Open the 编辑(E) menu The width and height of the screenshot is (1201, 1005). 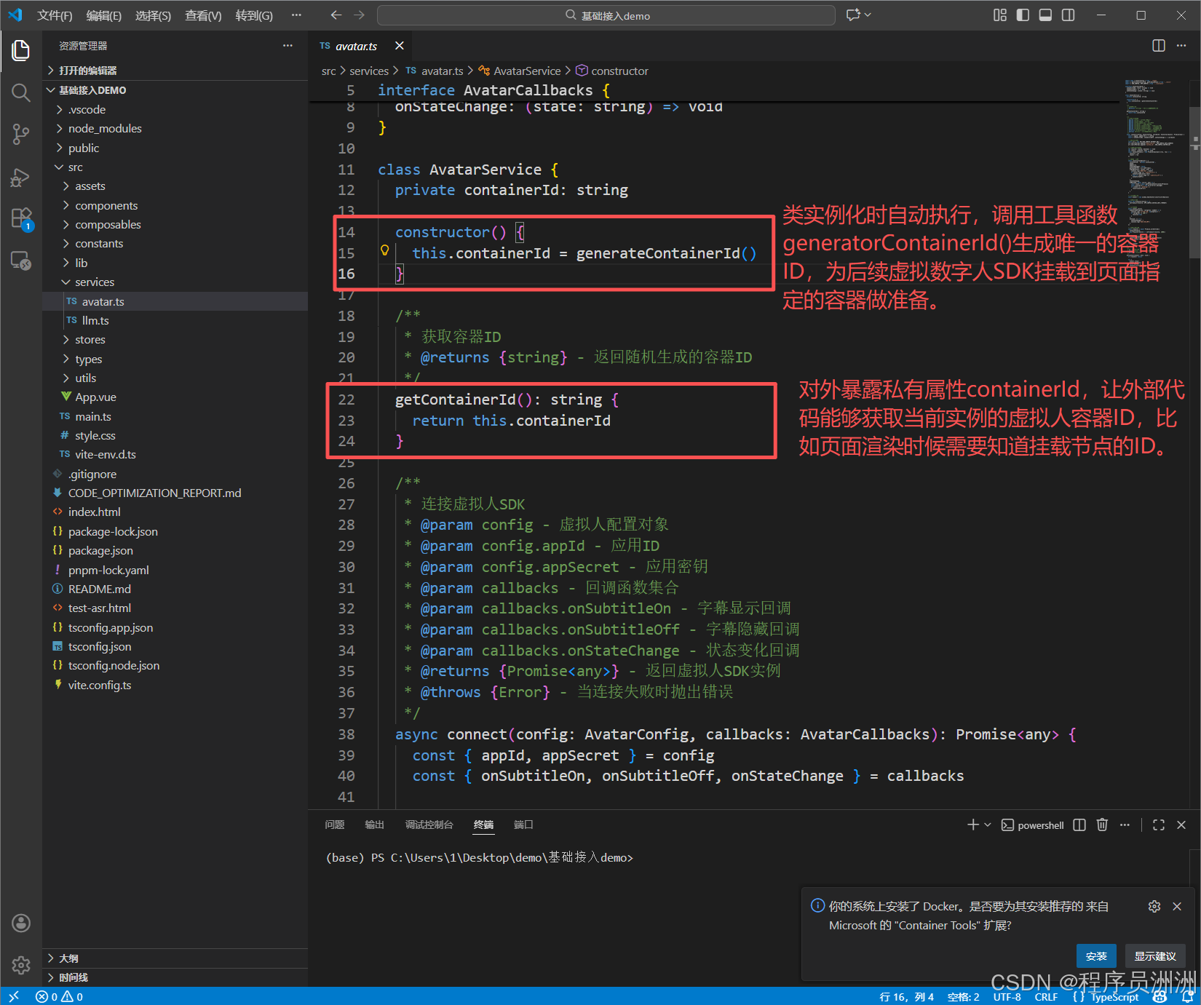point(104,15)
